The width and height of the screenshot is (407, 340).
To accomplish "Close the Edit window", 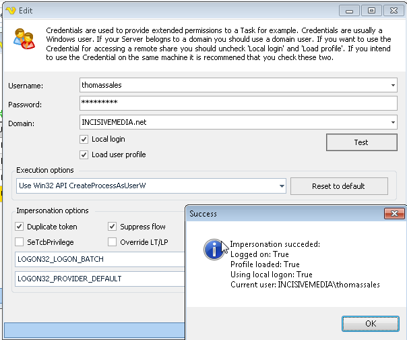I will (391, 10).
